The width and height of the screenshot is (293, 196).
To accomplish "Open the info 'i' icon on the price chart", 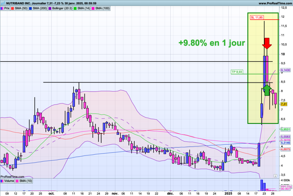I will (275, 176).
